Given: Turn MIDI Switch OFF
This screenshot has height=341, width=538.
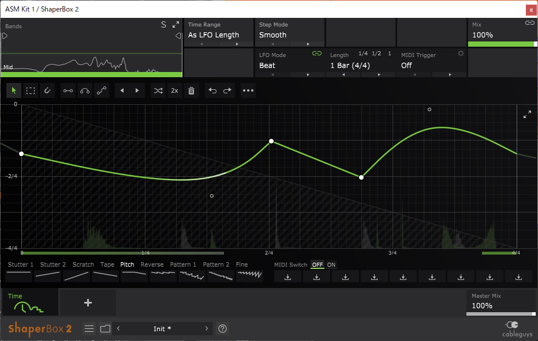Looking at the screenshot, I should (x=317, y=264).
